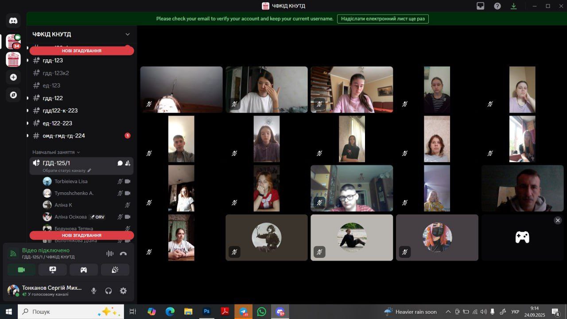Mute microphone in user panel
The image size is (567, 319).
click(93, 291)
